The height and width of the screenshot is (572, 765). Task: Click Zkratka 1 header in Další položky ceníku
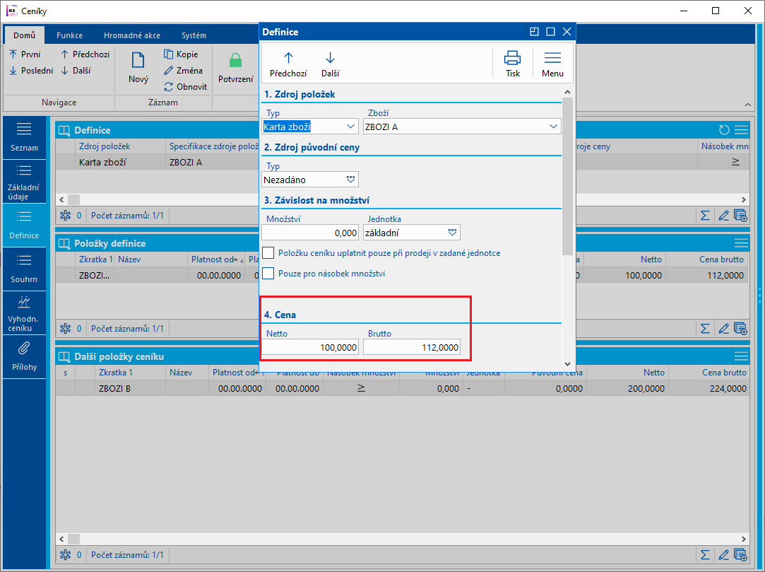[130, 372]
